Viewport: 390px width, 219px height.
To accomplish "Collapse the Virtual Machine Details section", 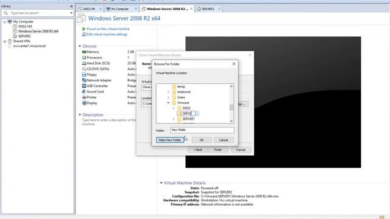I will click(x=161, y=183).
